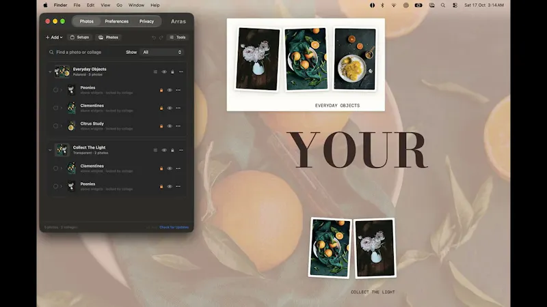Click the Photos toolbar button with image icon

pyautogui.click(x=109, y=38)
